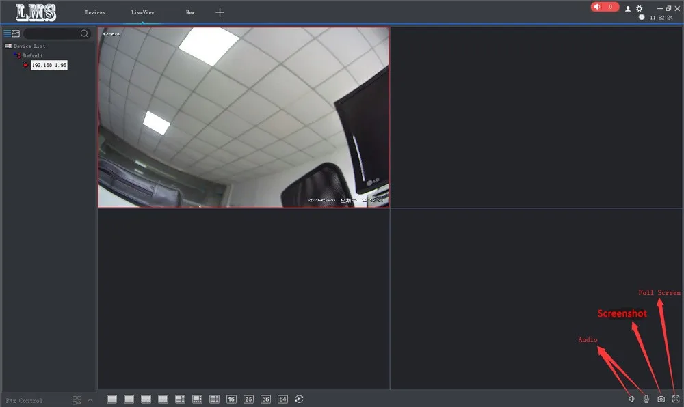684x407 pixels.
Task: Click the layout-switch icon beside Ptz Control
Action: tap(77, 400)
